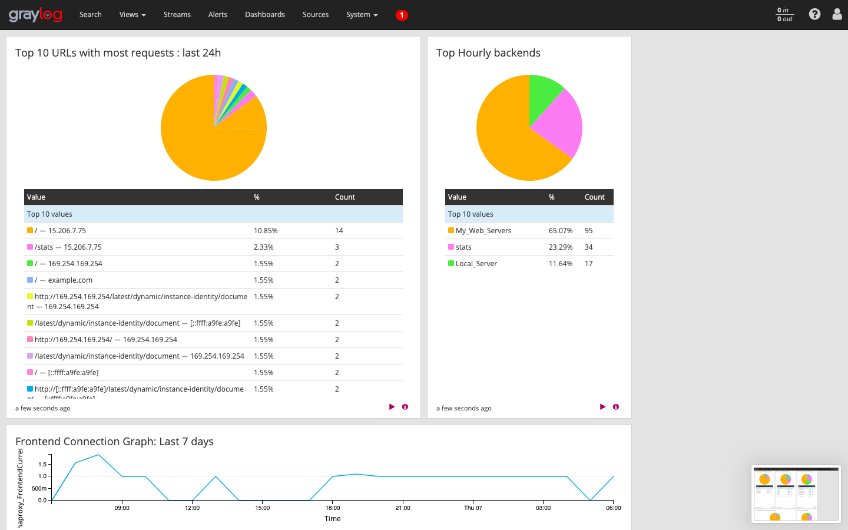Click info icon on Top 10 URLs widget
Screen dimensions: 848x530
405,407
